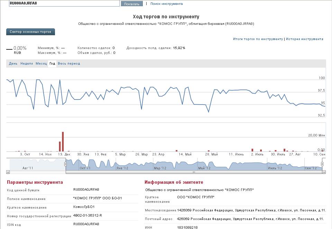The image size is (332, 229).
Task: Select the Месяц period tab
Action: tap(41, 64)
